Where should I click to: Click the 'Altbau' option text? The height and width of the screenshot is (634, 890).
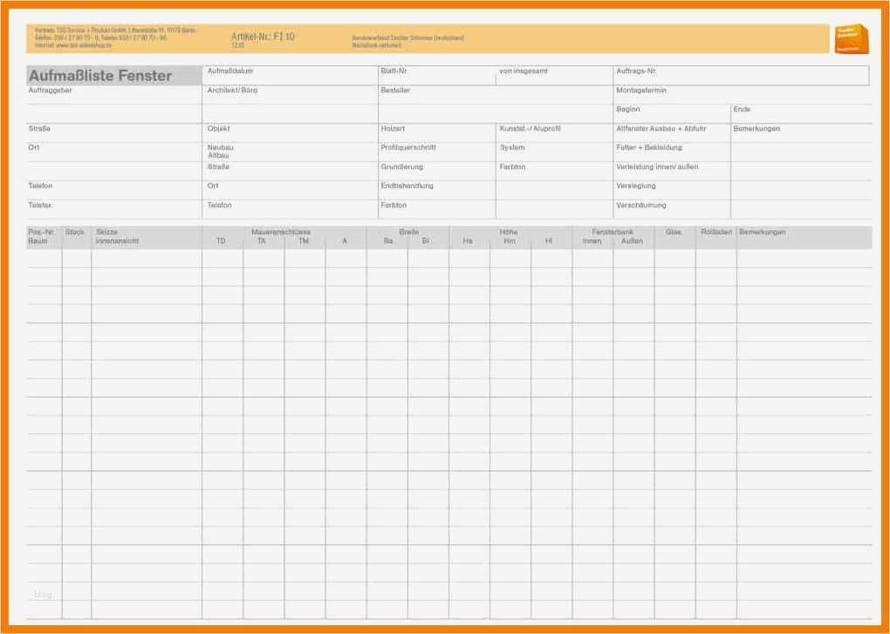pos(218,155)
